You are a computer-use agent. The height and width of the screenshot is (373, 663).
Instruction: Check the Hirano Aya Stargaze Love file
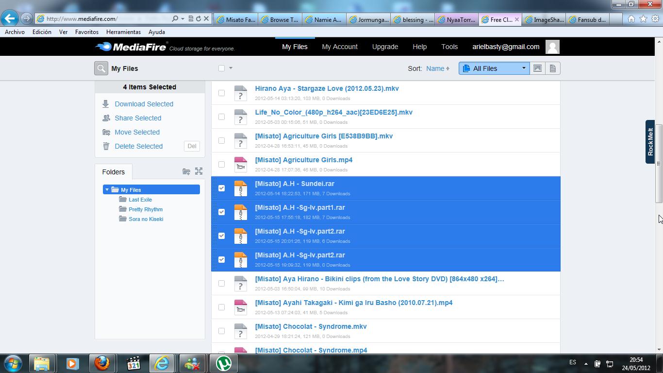click(221, 93)
